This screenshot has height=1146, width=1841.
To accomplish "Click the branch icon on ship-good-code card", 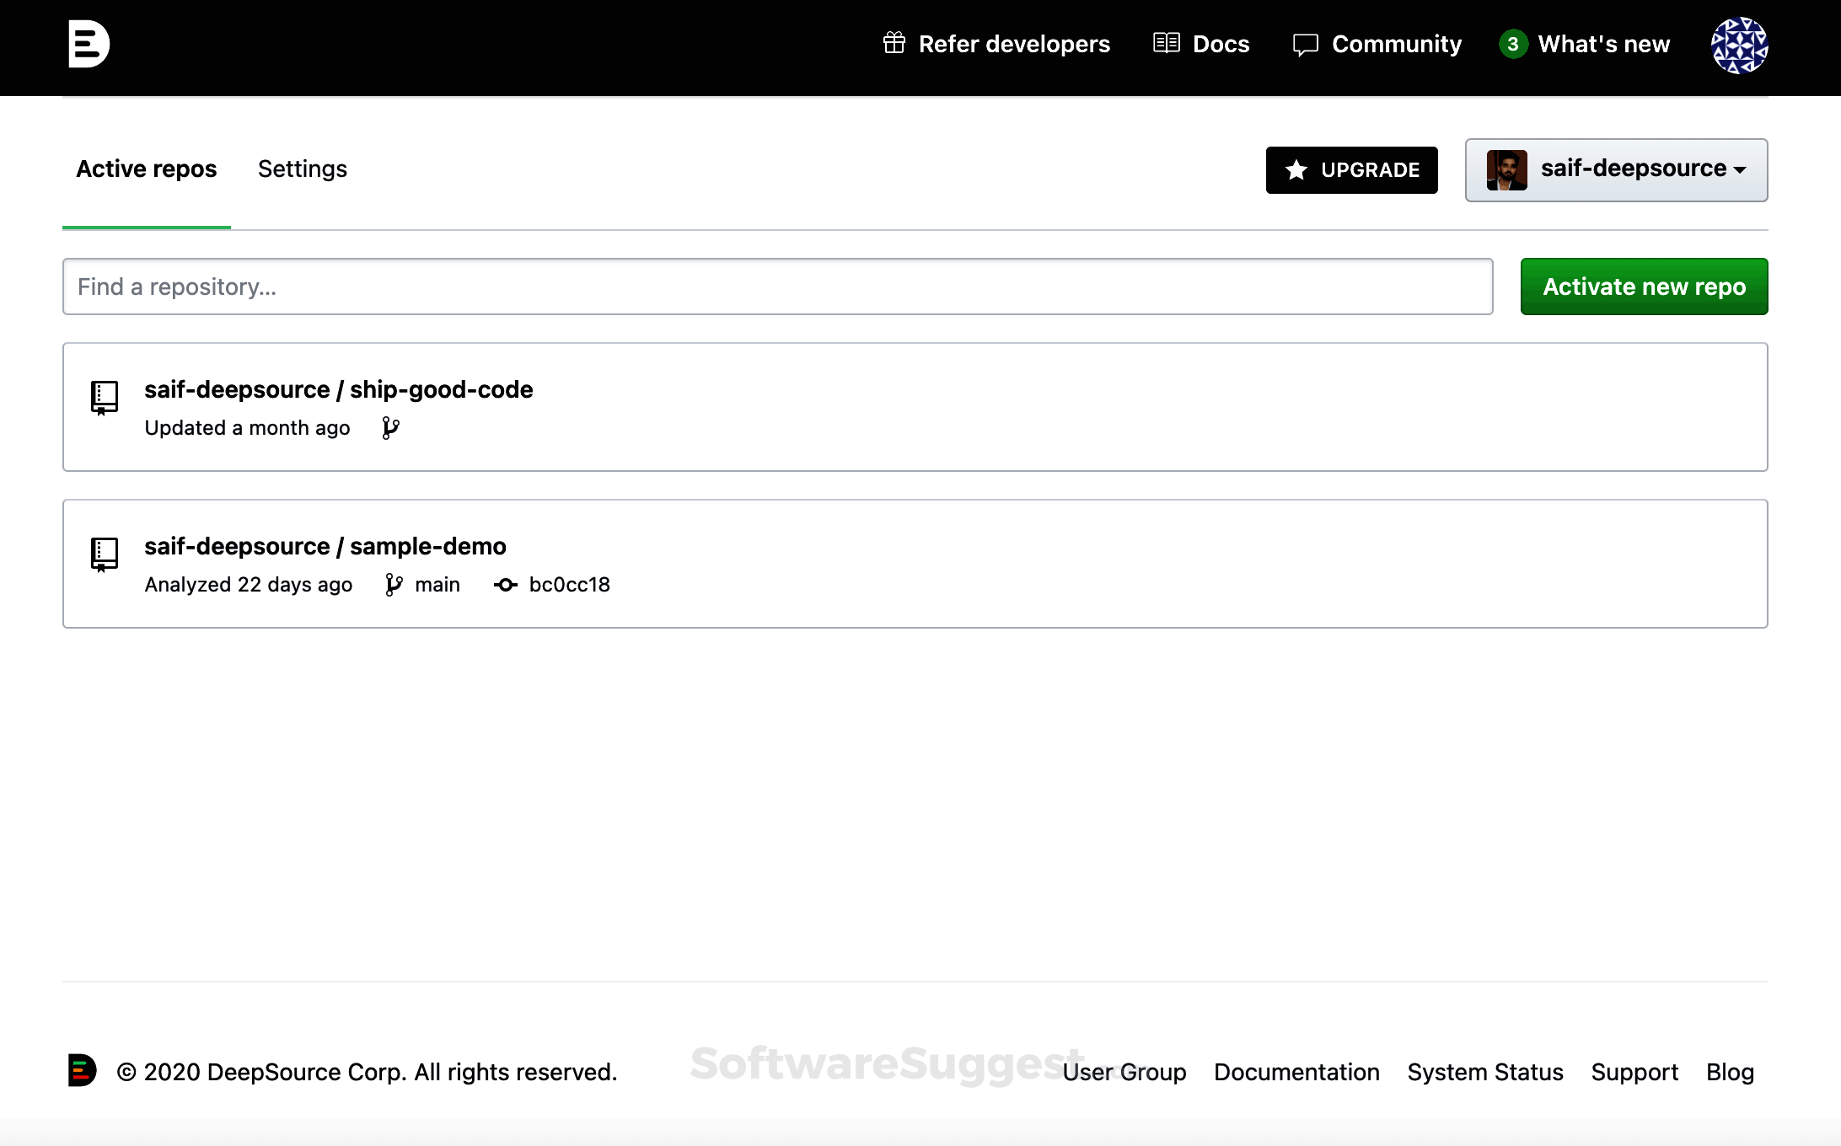I will click(x=389, y=427).
